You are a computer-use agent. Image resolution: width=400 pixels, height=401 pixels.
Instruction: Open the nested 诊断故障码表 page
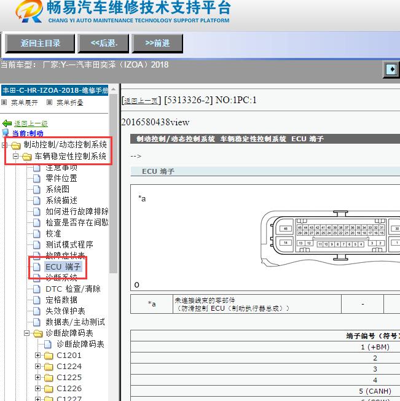(80, 345)
